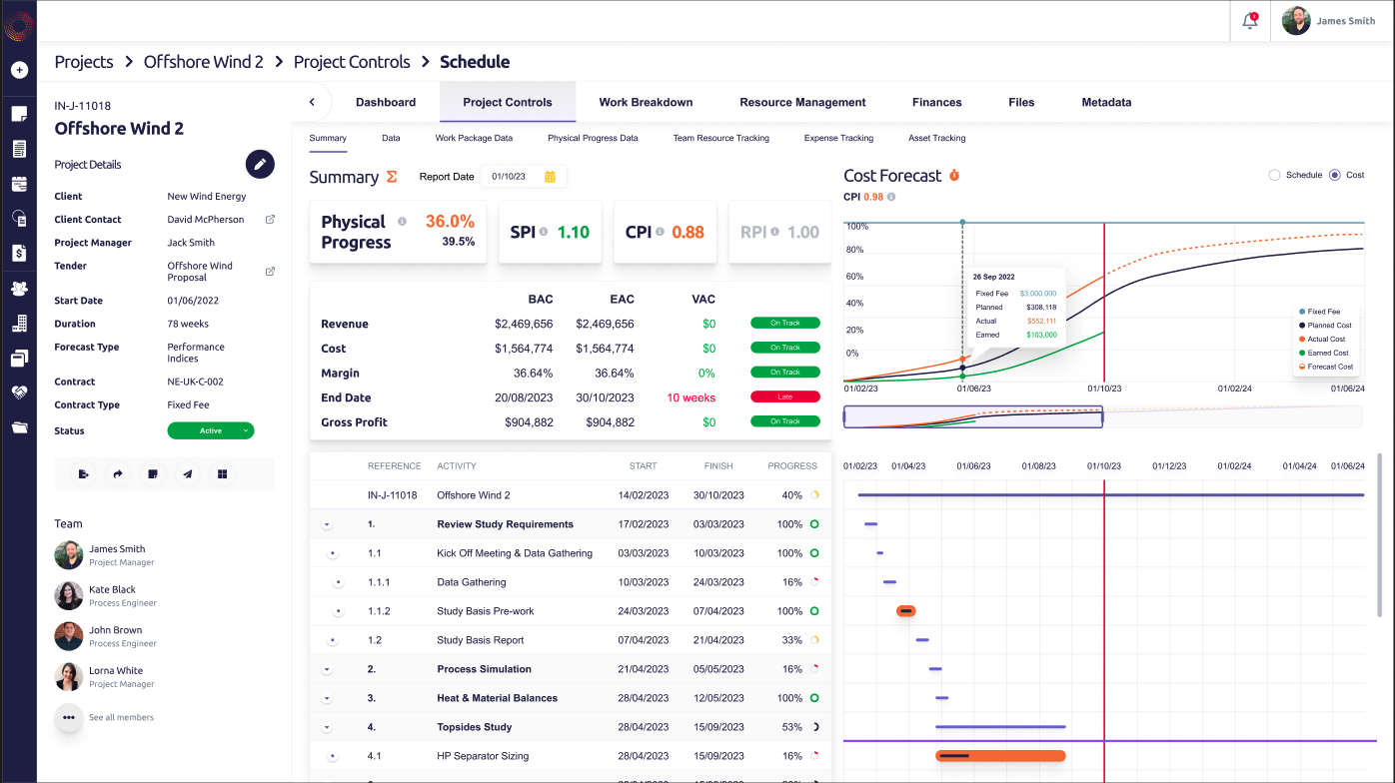Open the handshake icon in sidebar
Screen dimensions: 1395x783
tap(19, 392)
